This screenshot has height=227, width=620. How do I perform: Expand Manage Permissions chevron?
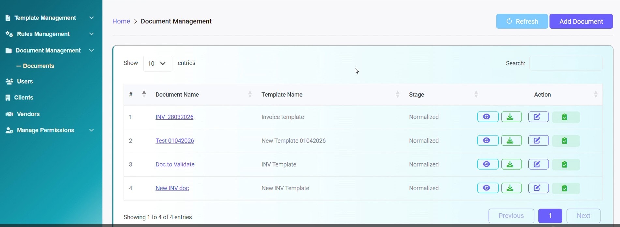(92, 130)
